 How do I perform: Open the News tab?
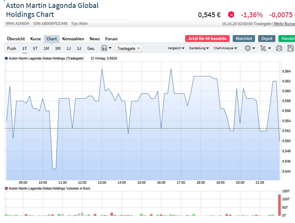95,39
